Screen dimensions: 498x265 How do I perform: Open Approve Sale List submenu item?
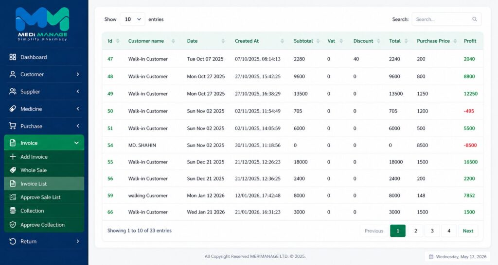(44, 197)
